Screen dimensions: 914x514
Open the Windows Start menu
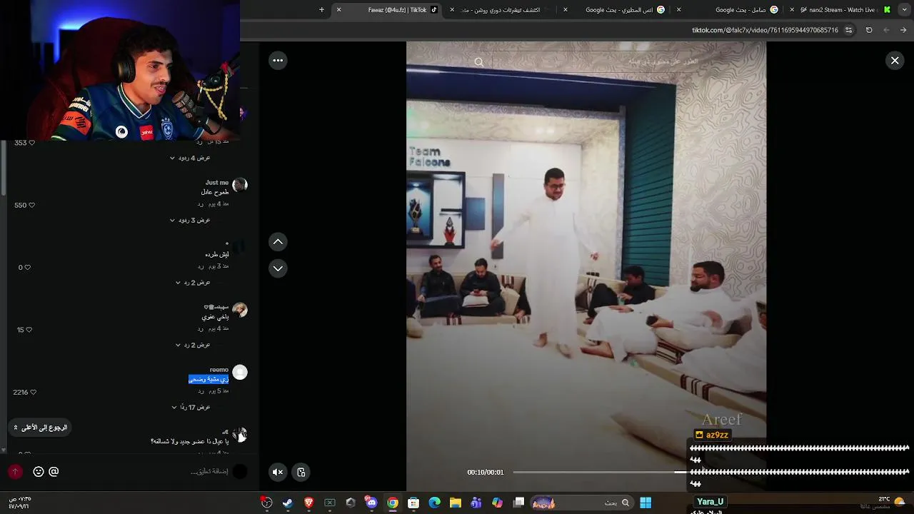point(646,503)
